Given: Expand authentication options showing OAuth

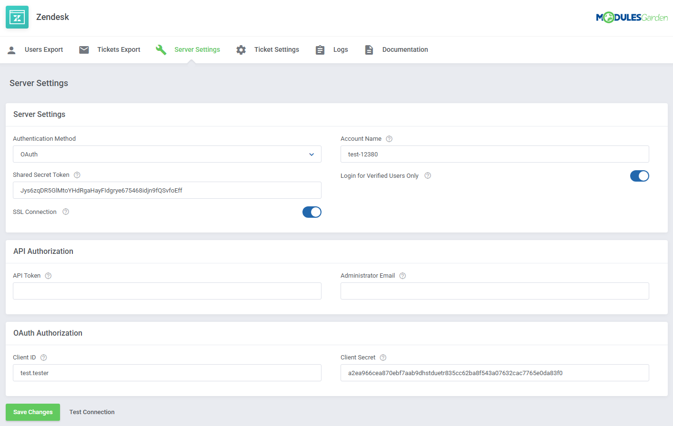Looking at the screenshot, I should (167, 154).
